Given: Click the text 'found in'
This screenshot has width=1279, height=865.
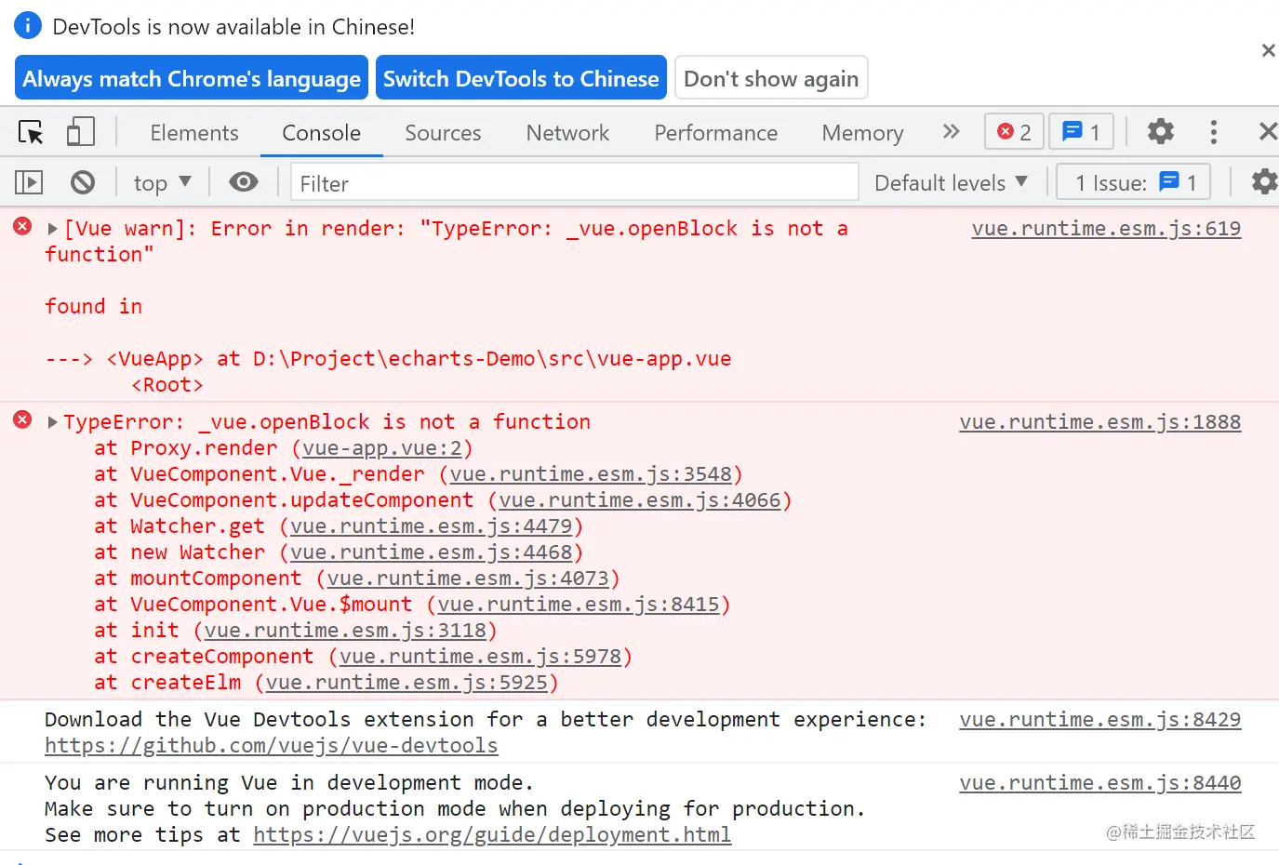Looking at the screenshot, I should (93, 306).
